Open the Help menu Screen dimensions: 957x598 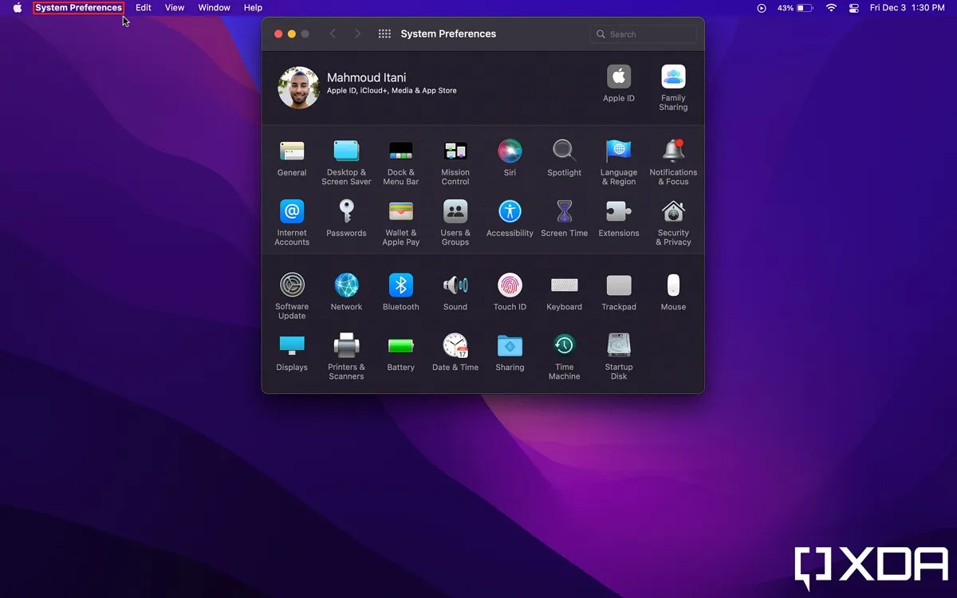tap(253, 8)
